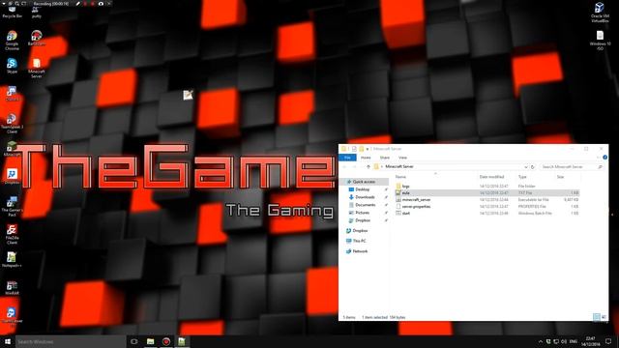Screen dimensions: 619x348
Task: Click the ENG language indicator
Action: click(574, 341)
